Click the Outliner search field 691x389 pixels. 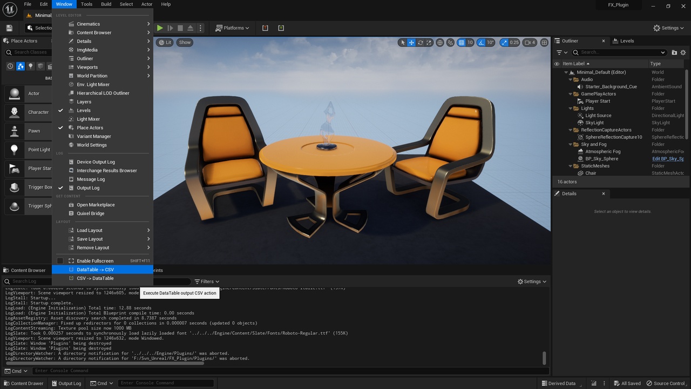coord(619,52)
